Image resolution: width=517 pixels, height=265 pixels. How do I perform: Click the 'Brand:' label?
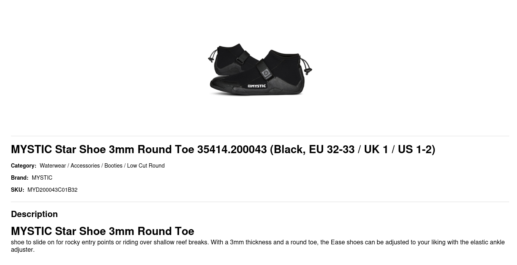tap(19, 178)
